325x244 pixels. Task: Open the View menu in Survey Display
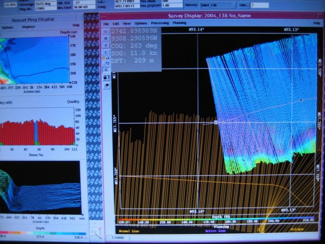pos(126,23)
